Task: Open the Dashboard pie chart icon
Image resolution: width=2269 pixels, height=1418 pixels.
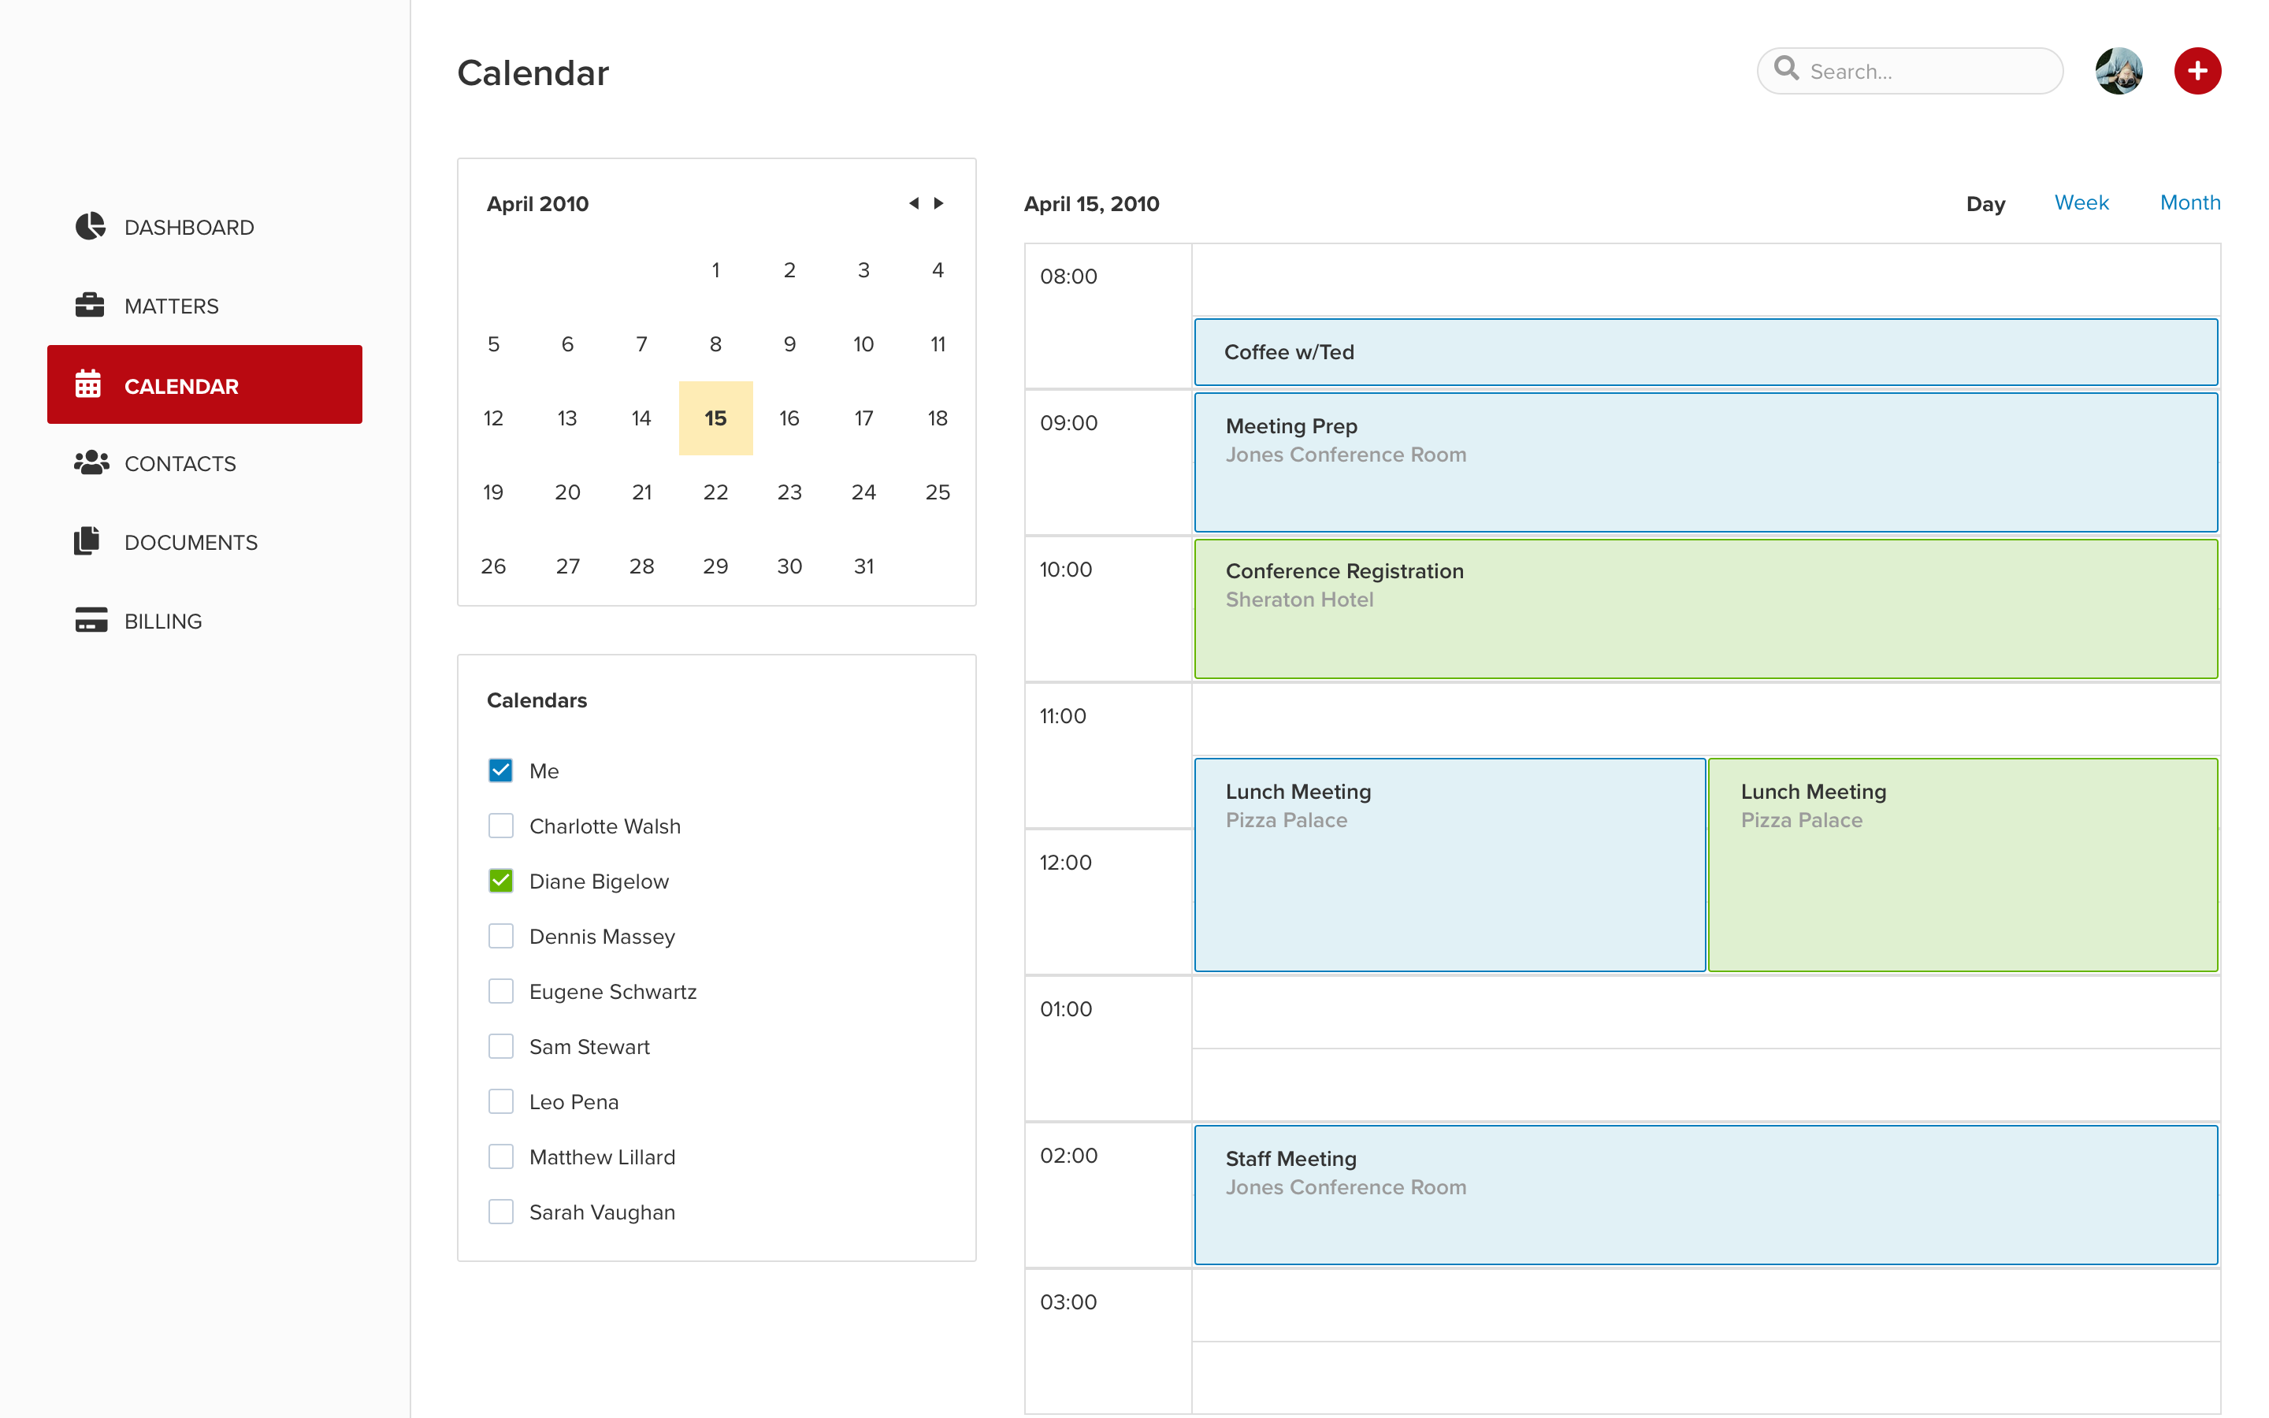Action: (91, 226)
